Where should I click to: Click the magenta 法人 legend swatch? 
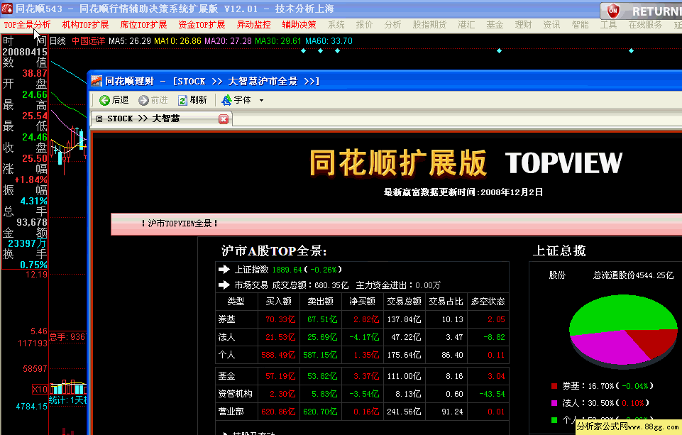tap(554, 403)
